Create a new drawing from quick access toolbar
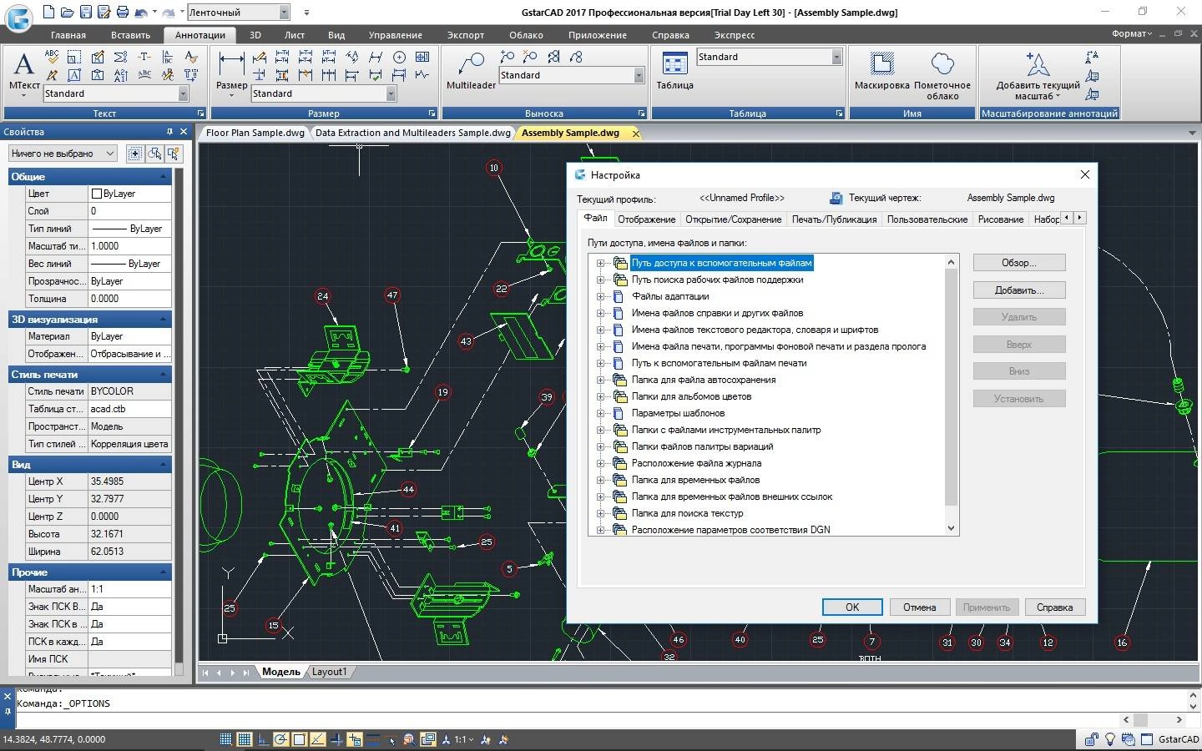 [48, 12]
